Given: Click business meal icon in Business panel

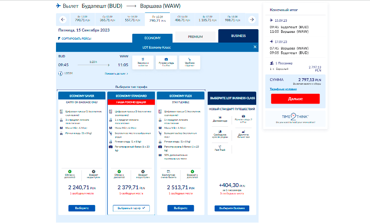Looking at the screenshot, I should (220, 117).
